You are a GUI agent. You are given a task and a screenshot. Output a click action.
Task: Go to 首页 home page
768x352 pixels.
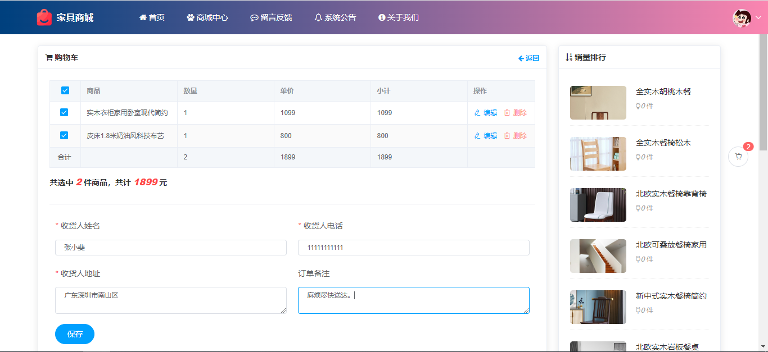click(152, 17)
